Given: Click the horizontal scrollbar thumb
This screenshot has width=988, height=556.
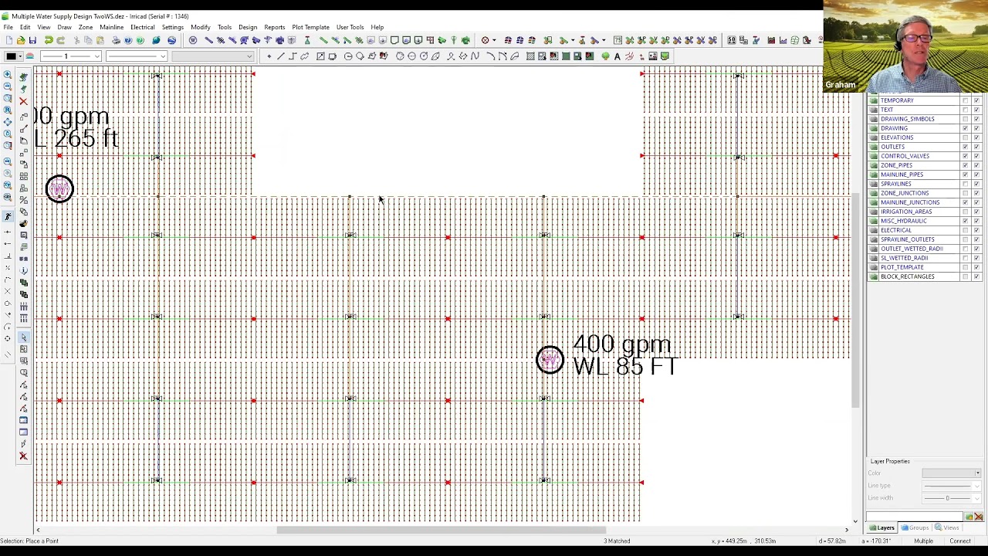Looking at the screenshot, I should (442, 530).
